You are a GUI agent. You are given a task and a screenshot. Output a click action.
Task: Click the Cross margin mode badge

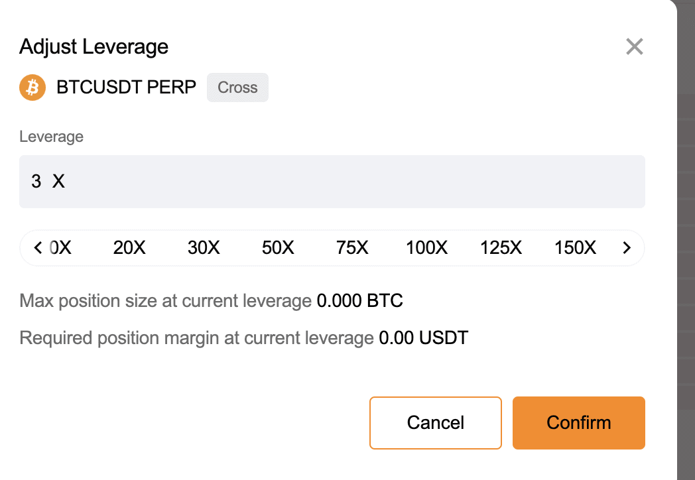pos(237,88)
